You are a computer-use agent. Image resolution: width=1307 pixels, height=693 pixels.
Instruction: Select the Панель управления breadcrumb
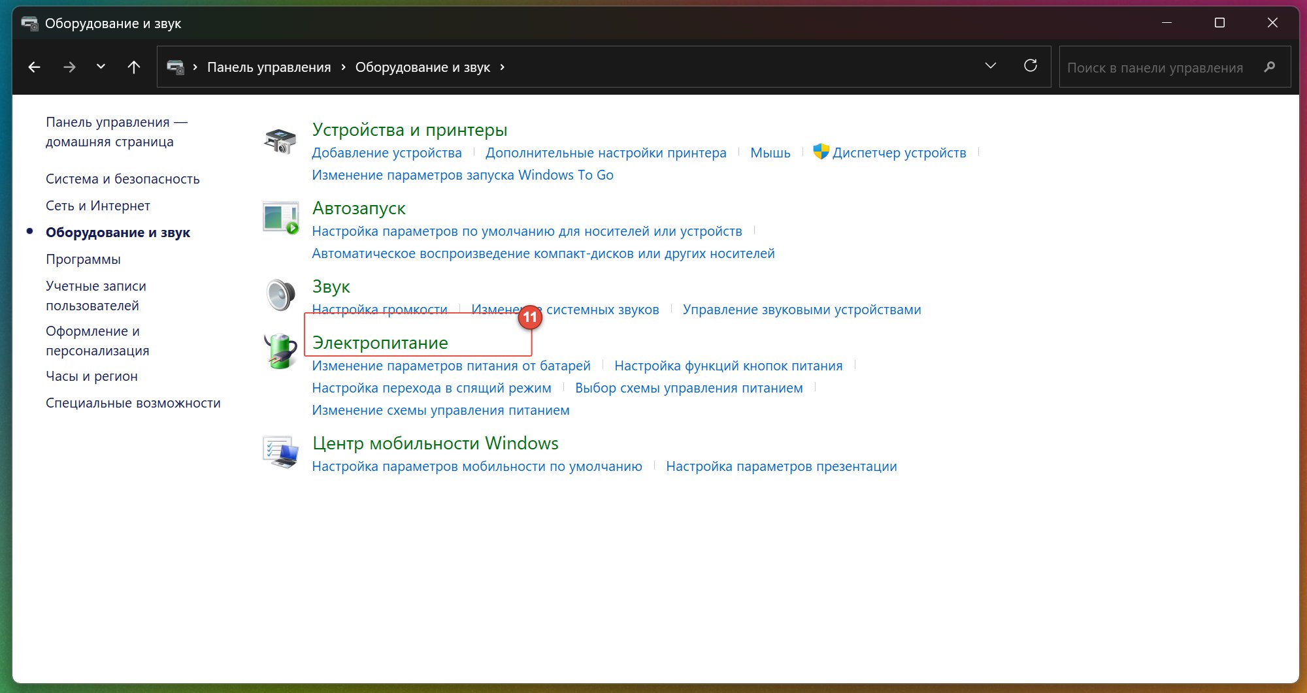click(269, 67)
